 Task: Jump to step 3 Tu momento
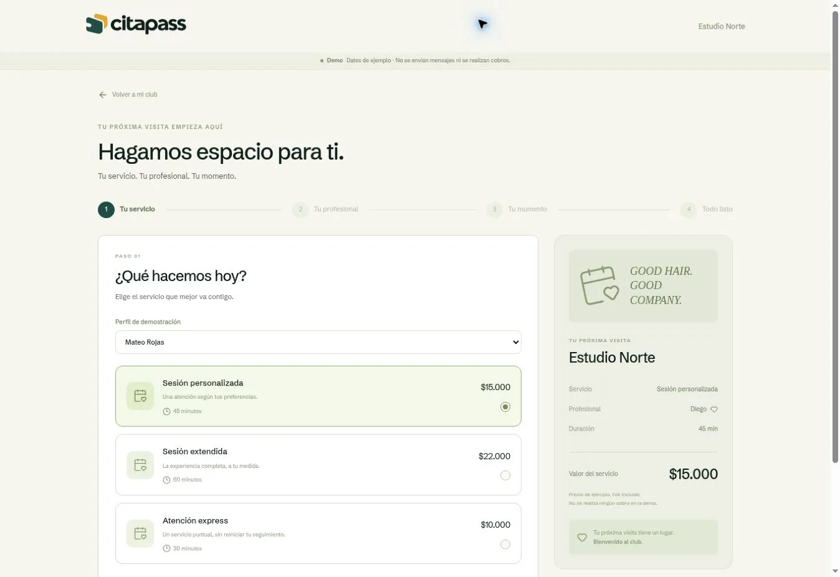click(x=517, y=209)
